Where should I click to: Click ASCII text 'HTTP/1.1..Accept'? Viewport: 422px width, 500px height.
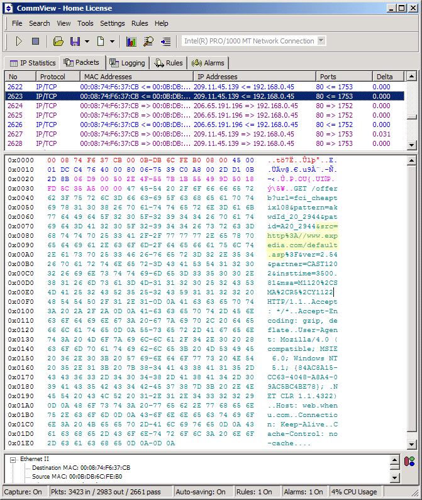click(302, 302)
